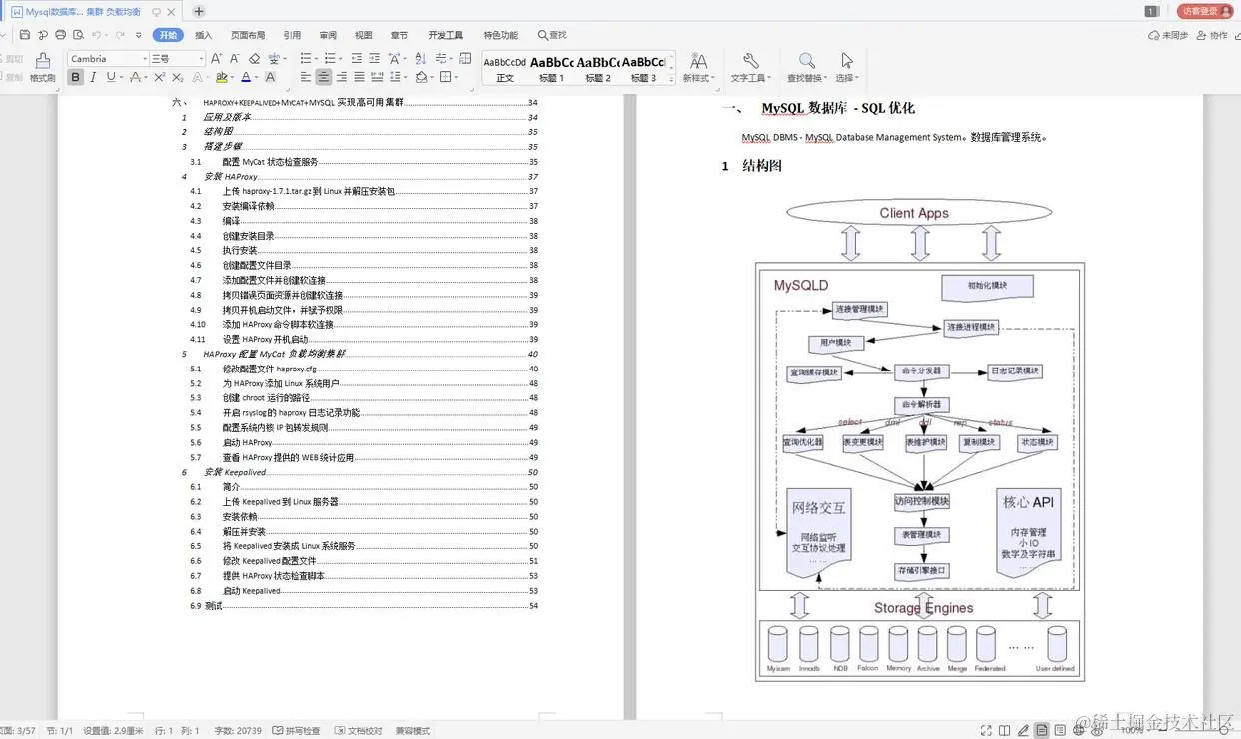Click the 文档校对 document proofing status item

pos(359,731)
